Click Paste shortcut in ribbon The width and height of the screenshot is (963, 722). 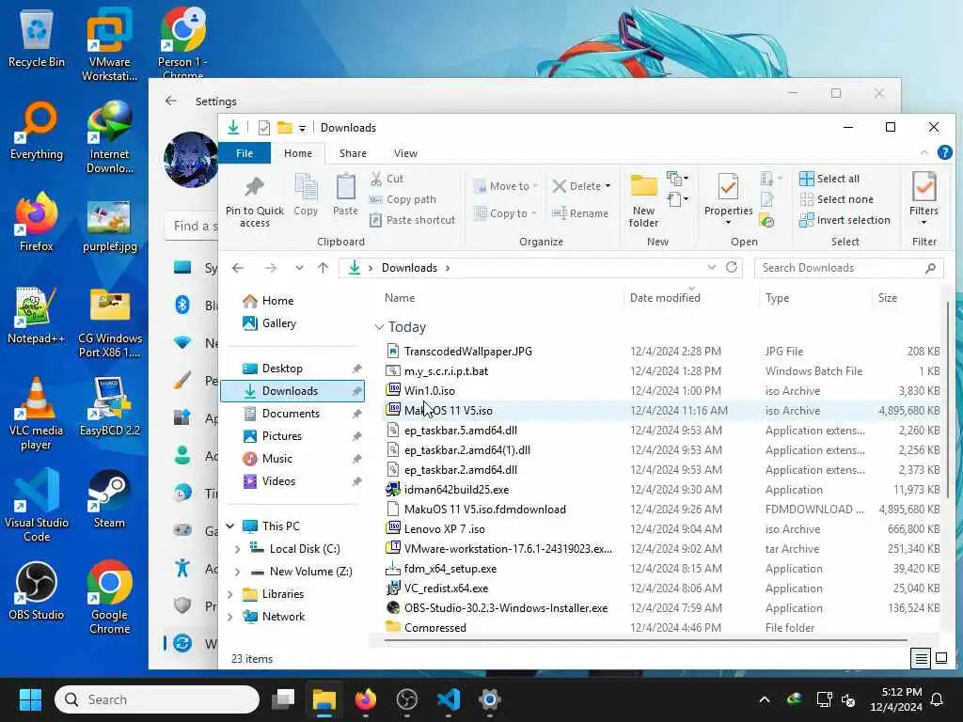coord(413,220)
